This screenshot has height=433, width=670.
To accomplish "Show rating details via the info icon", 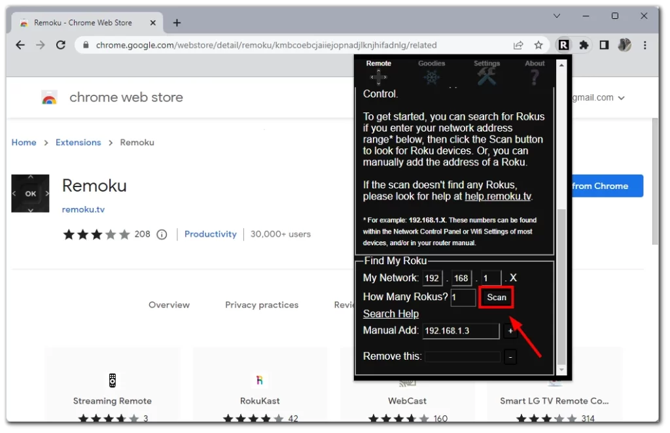I will click(x=162, y=234).
